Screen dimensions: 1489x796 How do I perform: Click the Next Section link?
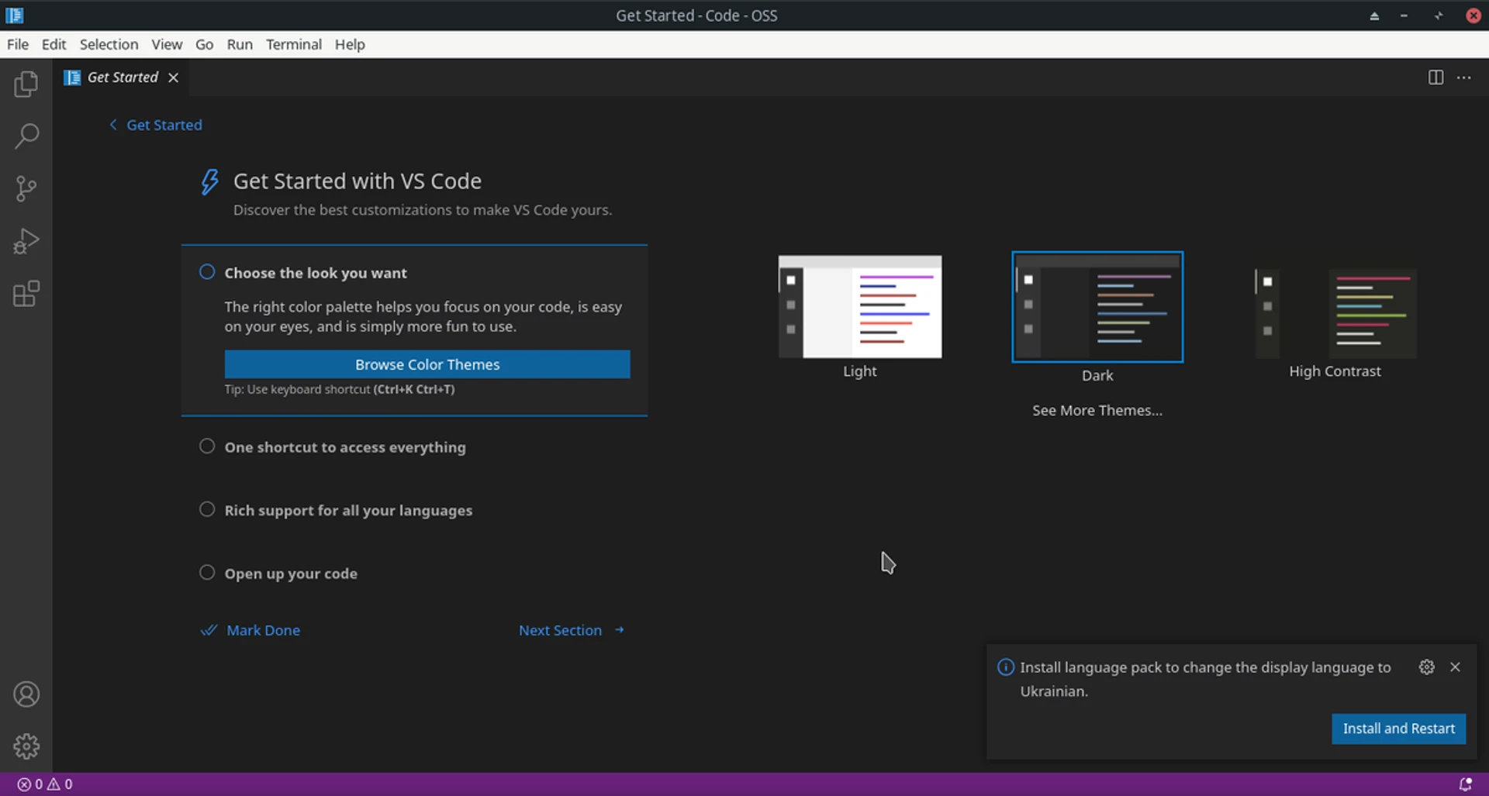(560, 630)
